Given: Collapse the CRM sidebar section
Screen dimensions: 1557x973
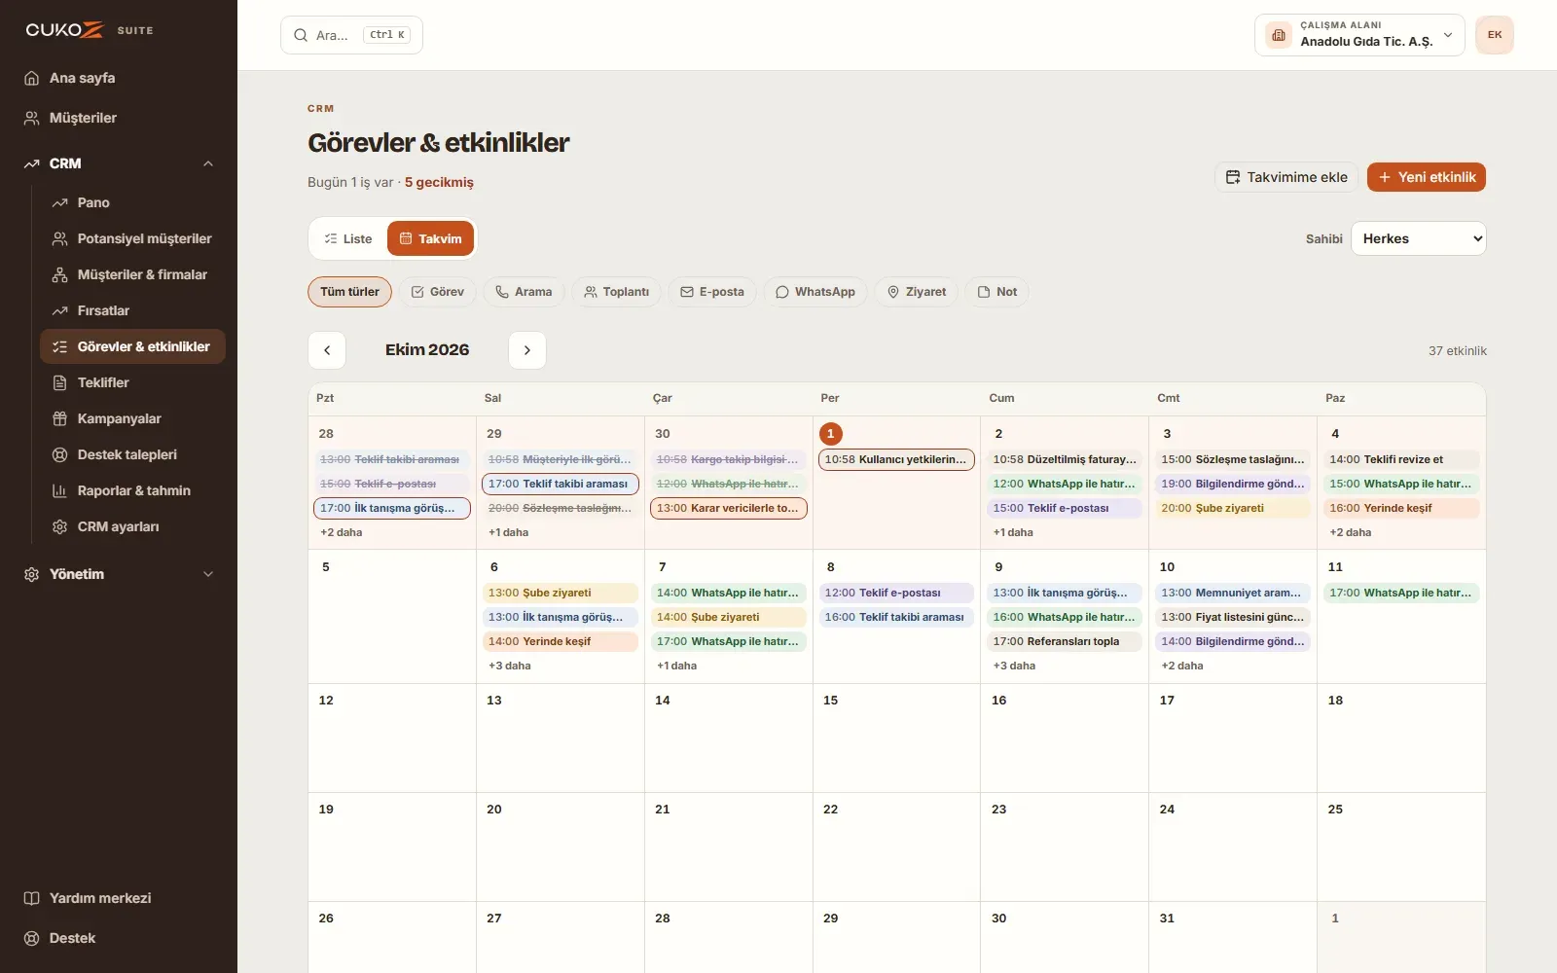Looking at the screenshot, I should click(x=118, y=163).
